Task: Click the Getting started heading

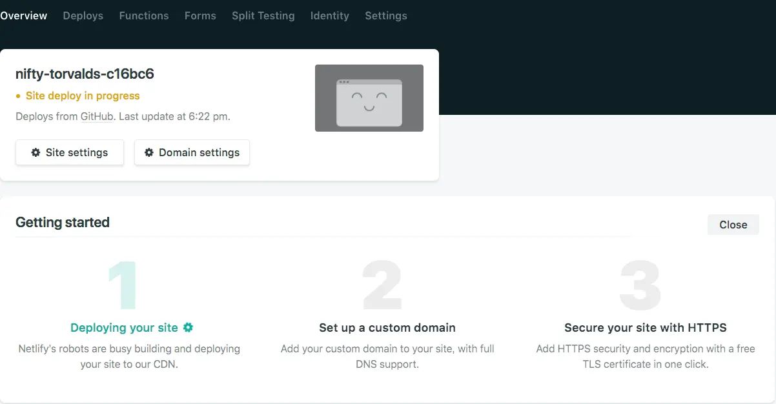Action: click(x=63, y=222)
